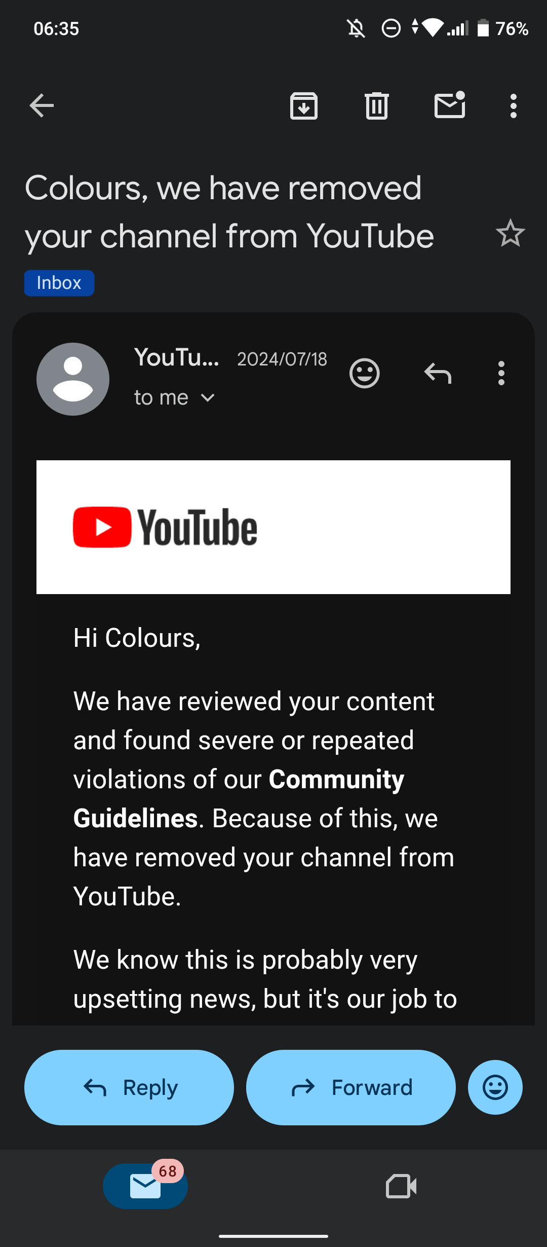Go back using the arrow icon
This screenshot has width=547, height=1247.
(42, 105)
